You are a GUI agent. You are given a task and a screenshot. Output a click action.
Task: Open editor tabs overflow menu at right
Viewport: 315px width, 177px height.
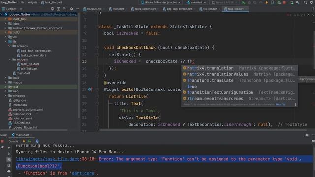313,9
